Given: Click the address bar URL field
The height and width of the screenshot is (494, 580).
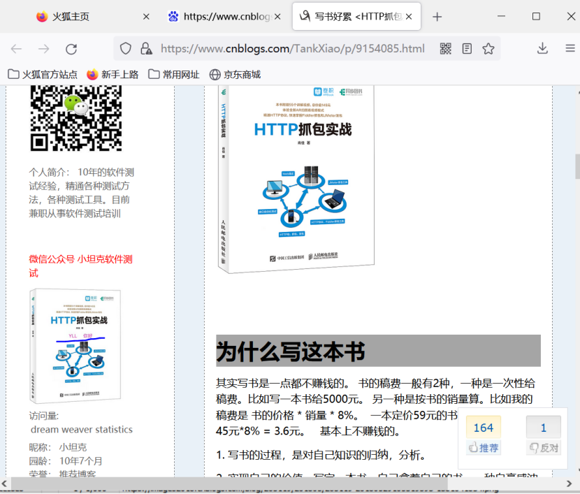Looking at the screenshot, I should point(293,48).
